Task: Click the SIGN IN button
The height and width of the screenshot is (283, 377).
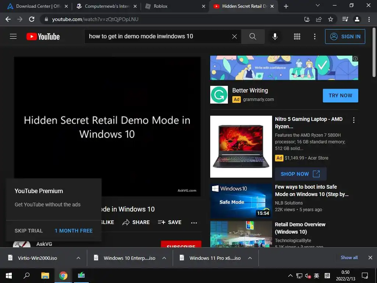Action: (x=345, y=36)
